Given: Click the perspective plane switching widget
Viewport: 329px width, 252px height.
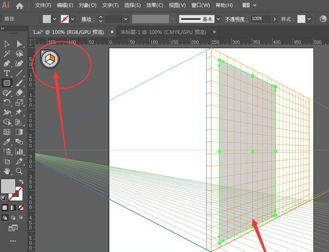Looking at the screenshot, I should click(50, 59).
